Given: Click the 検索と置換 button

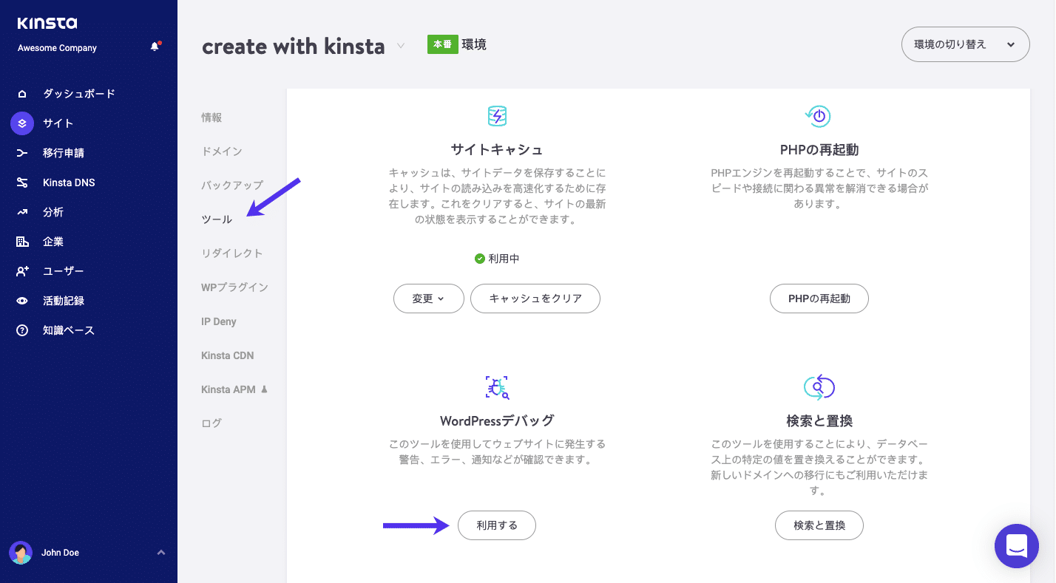Looking at the screenshot, I should [x=819, y=525].
